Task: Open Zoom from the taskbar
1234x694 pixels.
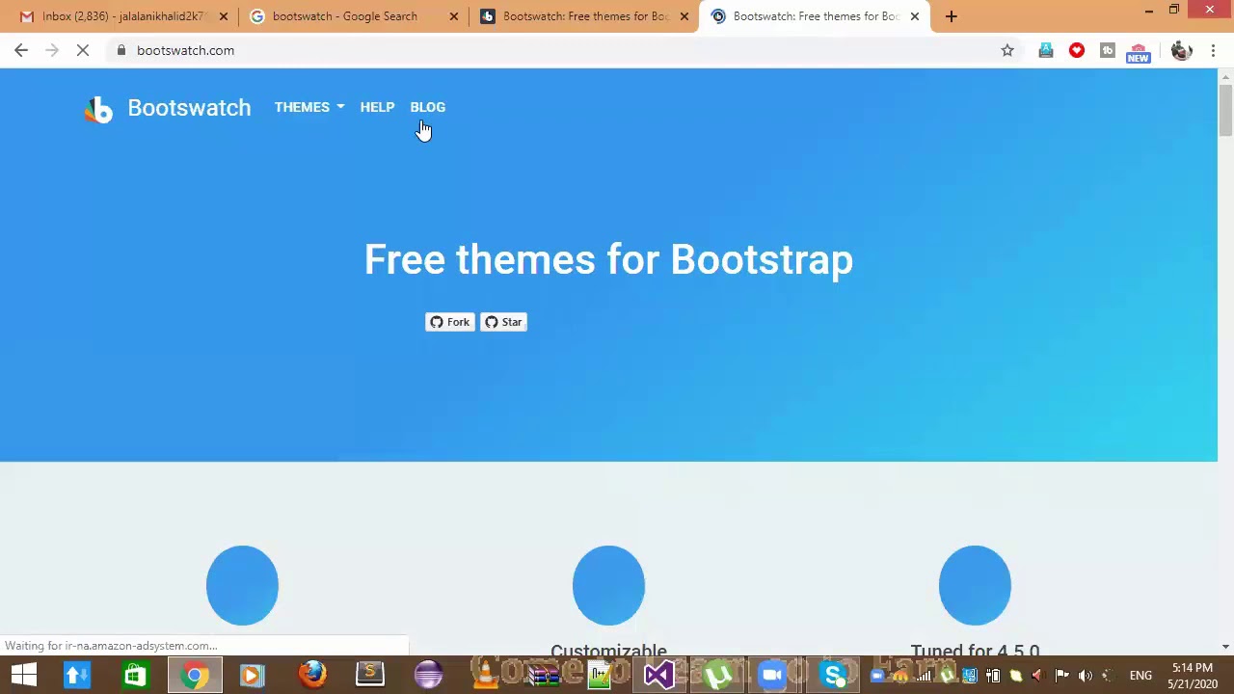Action: point(773,675)
